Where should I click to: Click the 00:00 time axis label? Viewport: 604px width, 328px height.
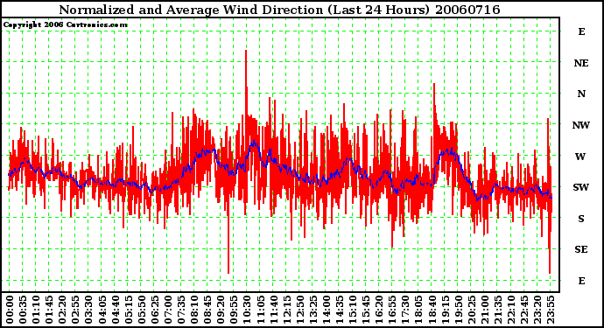pos(10,310)
